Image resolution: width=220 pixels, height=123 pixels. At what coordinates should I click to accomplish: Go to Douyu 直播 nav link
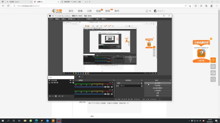pos(80,11)
